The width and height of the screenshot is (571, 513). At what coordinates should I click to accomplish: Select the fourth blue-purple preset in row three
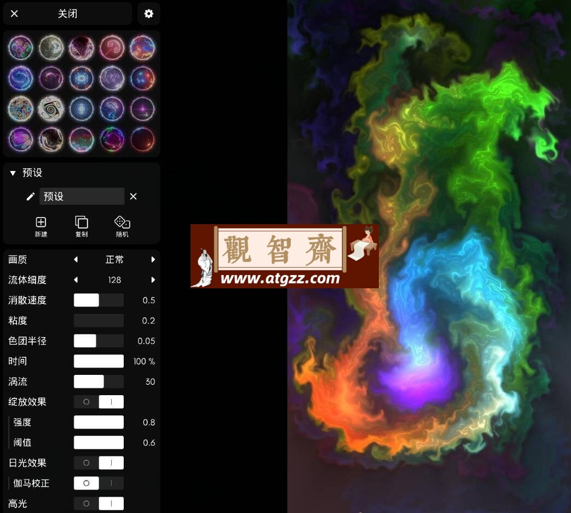(112, 109)
